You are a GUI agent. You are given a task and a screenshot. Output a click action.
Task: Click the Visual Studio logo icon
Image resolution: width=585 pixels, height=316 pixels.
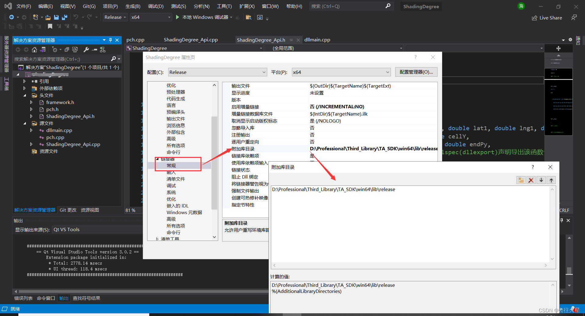tap(8, 6)
